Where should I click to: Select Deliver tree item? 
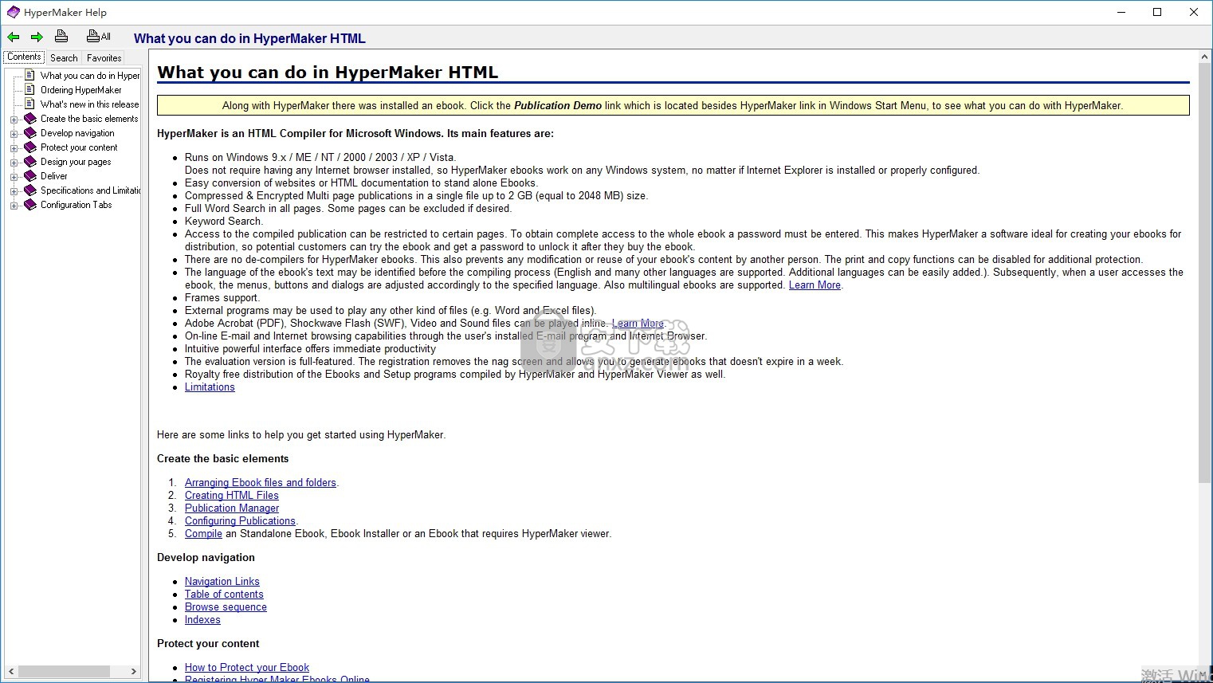pyautogui.click(x=54, y=176)
